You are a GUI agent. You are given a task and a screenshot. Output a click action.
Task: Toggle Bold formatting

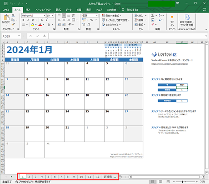[x=24, y=20]
